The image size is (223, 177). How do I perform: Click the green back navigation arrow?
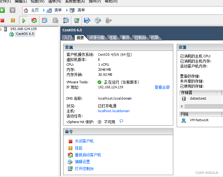tap(2, 10)
